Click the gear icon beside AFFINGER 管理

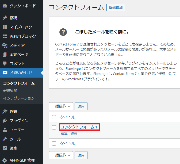tap(5, 160)
